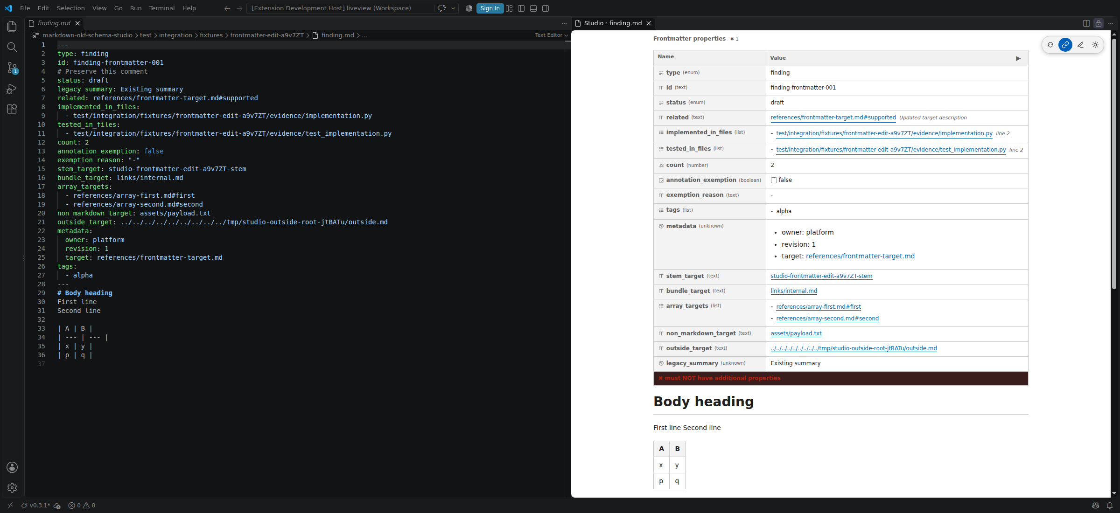This screenshot has width=1120, height=513.
Task: Open studio-frontmatter-edit-a9v7ZT-stem link
Action: pos(821,276)
